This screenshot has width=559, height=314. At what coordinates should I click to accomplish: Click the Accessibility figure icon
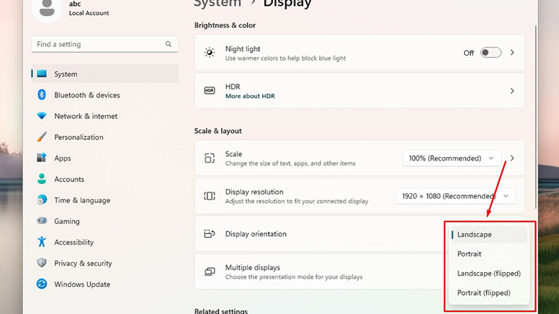[x=42, y=242]
